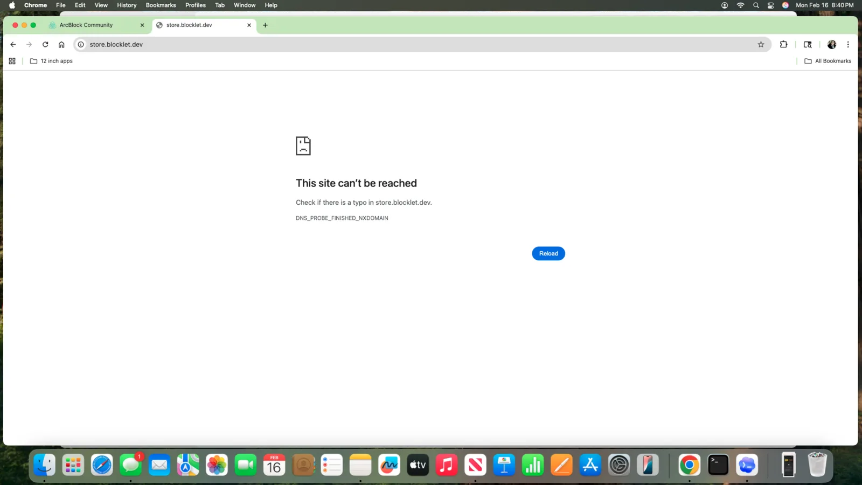Viewport: 862px width, 485px height.
Task: Open the home page icon
Action: click(61, 45)
